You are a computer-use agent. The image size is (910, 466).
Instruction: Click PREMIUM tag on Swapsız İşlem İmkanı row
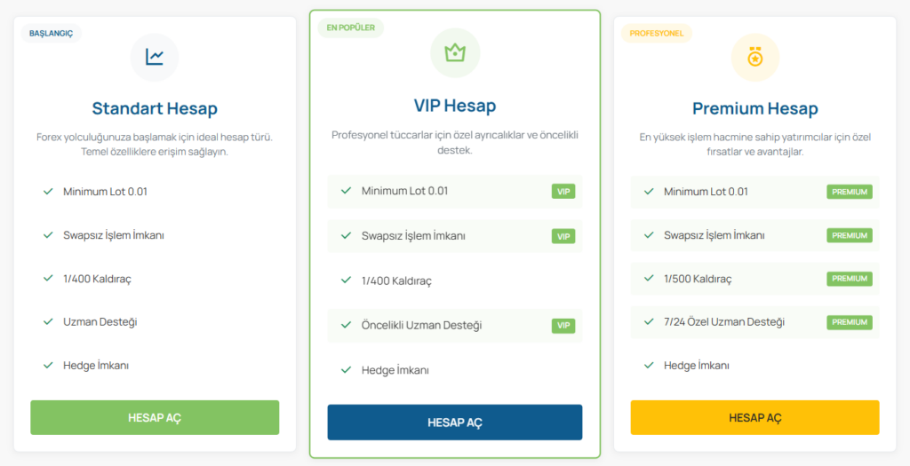coord(850,235)
